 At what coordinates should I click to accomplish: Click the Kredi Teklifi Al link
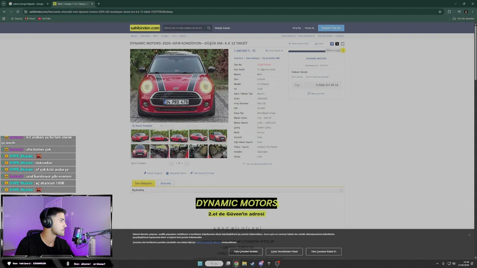click(274, 51)
